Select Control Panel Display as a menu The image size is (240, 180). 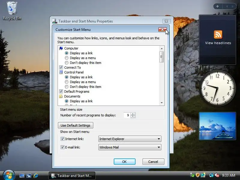pos(66,82)
